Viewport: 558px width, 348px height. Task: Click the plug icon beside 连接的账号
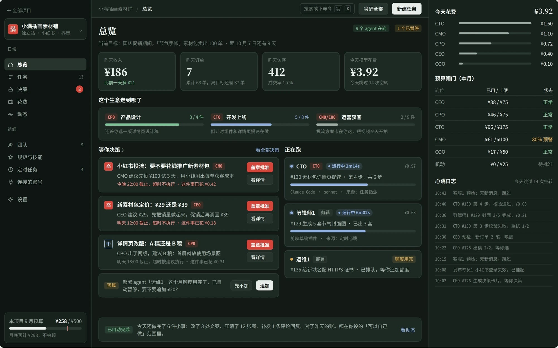pos(11,182)
